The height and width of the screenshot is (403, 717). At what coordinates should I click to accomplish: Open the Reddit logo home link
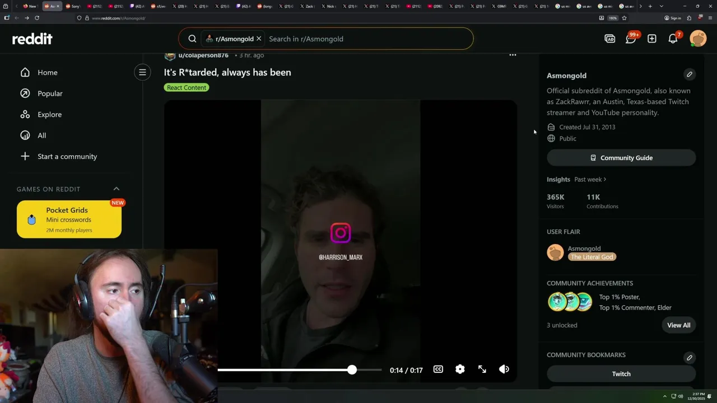32,39
